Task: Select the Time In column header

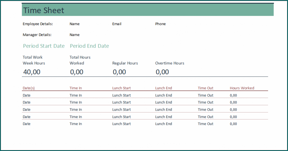Action: 76,88
